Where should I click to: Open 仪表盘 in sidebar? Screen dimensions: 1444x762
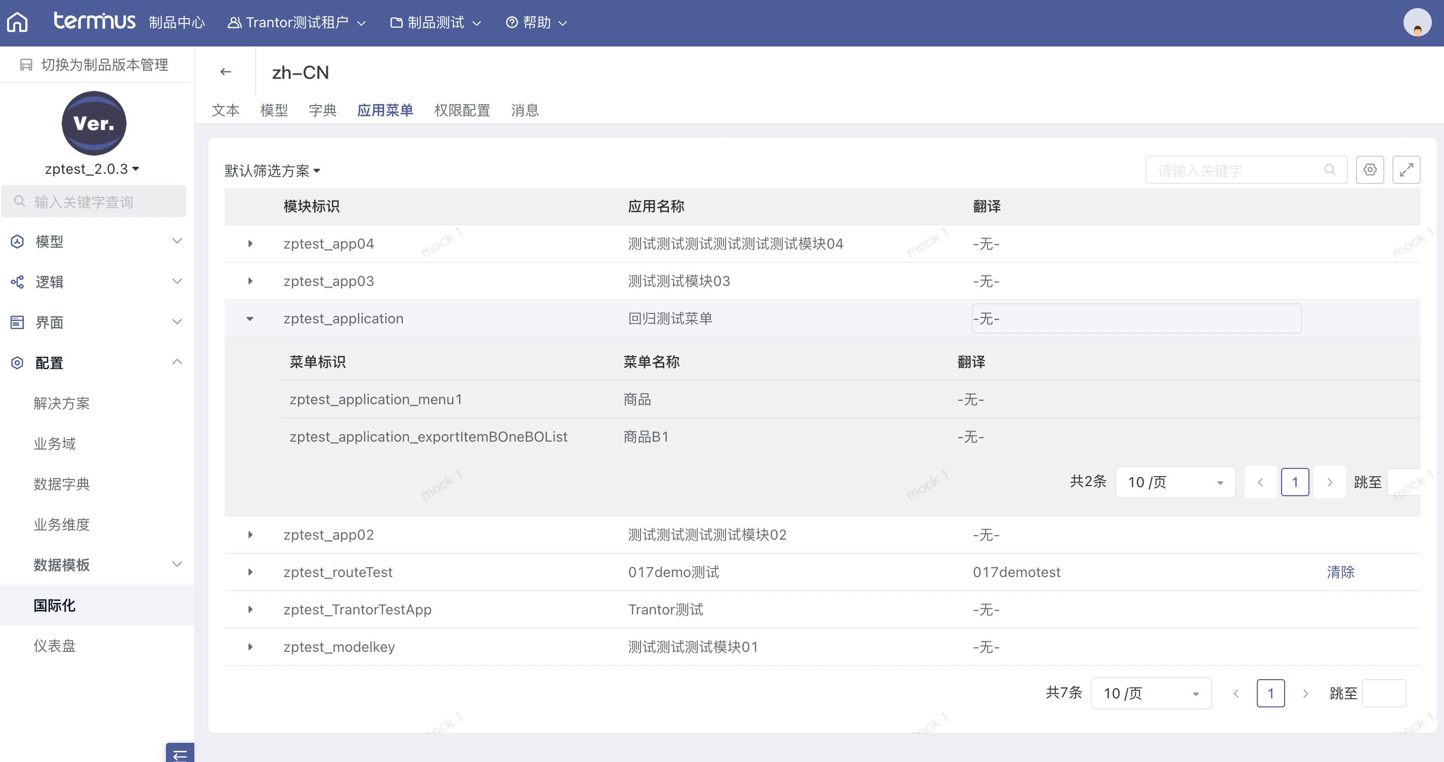(54, 646)
